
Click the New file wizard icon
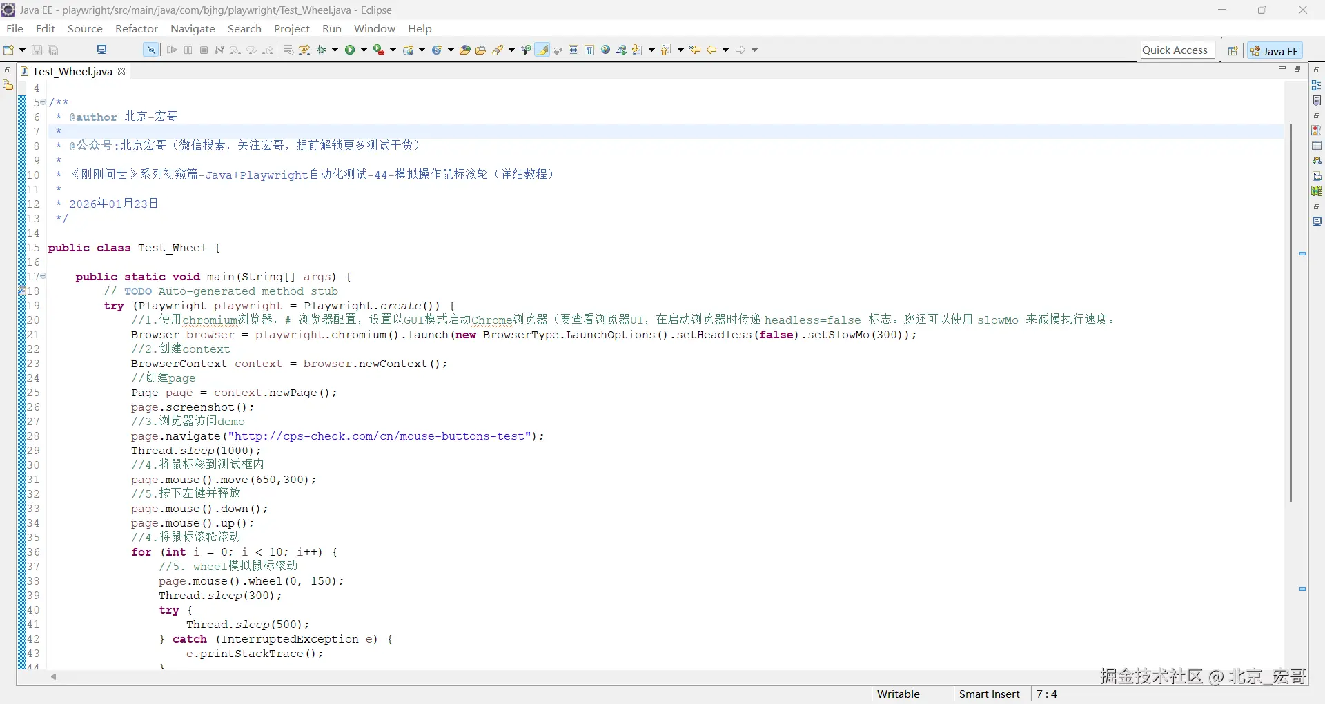tap(8, 50)
